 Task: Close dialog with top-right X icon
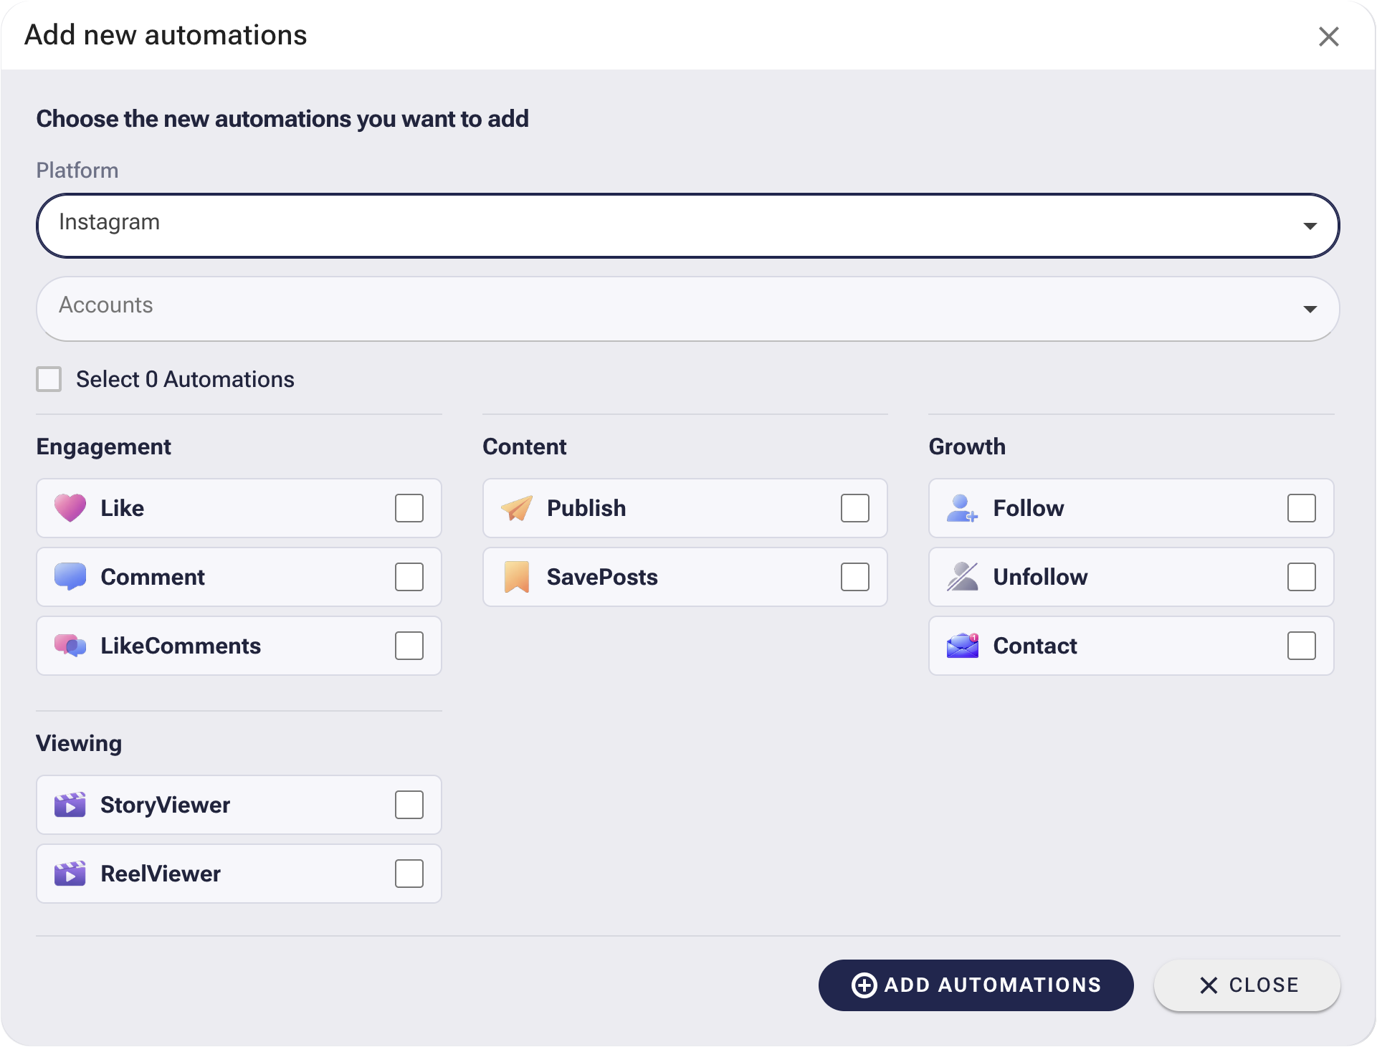[x=1329, y=37]
